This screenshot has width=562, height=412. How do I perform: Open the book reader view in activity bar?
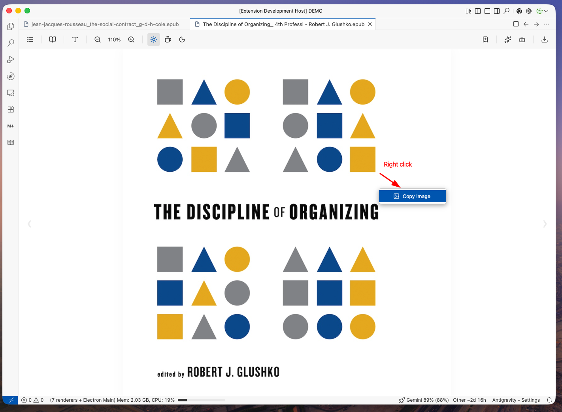pyautogui.click(x=11, y=142)
